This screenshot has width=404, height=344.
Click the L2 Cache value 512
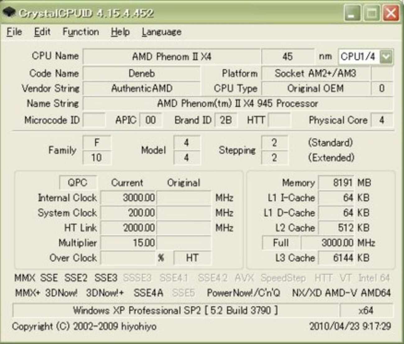tap(336, 228)
